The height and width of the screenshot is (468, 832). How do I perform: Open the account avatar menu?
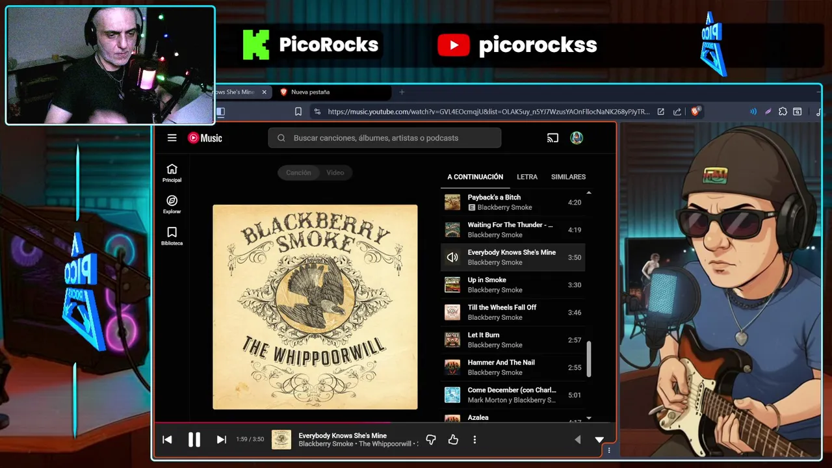(577, 138)
